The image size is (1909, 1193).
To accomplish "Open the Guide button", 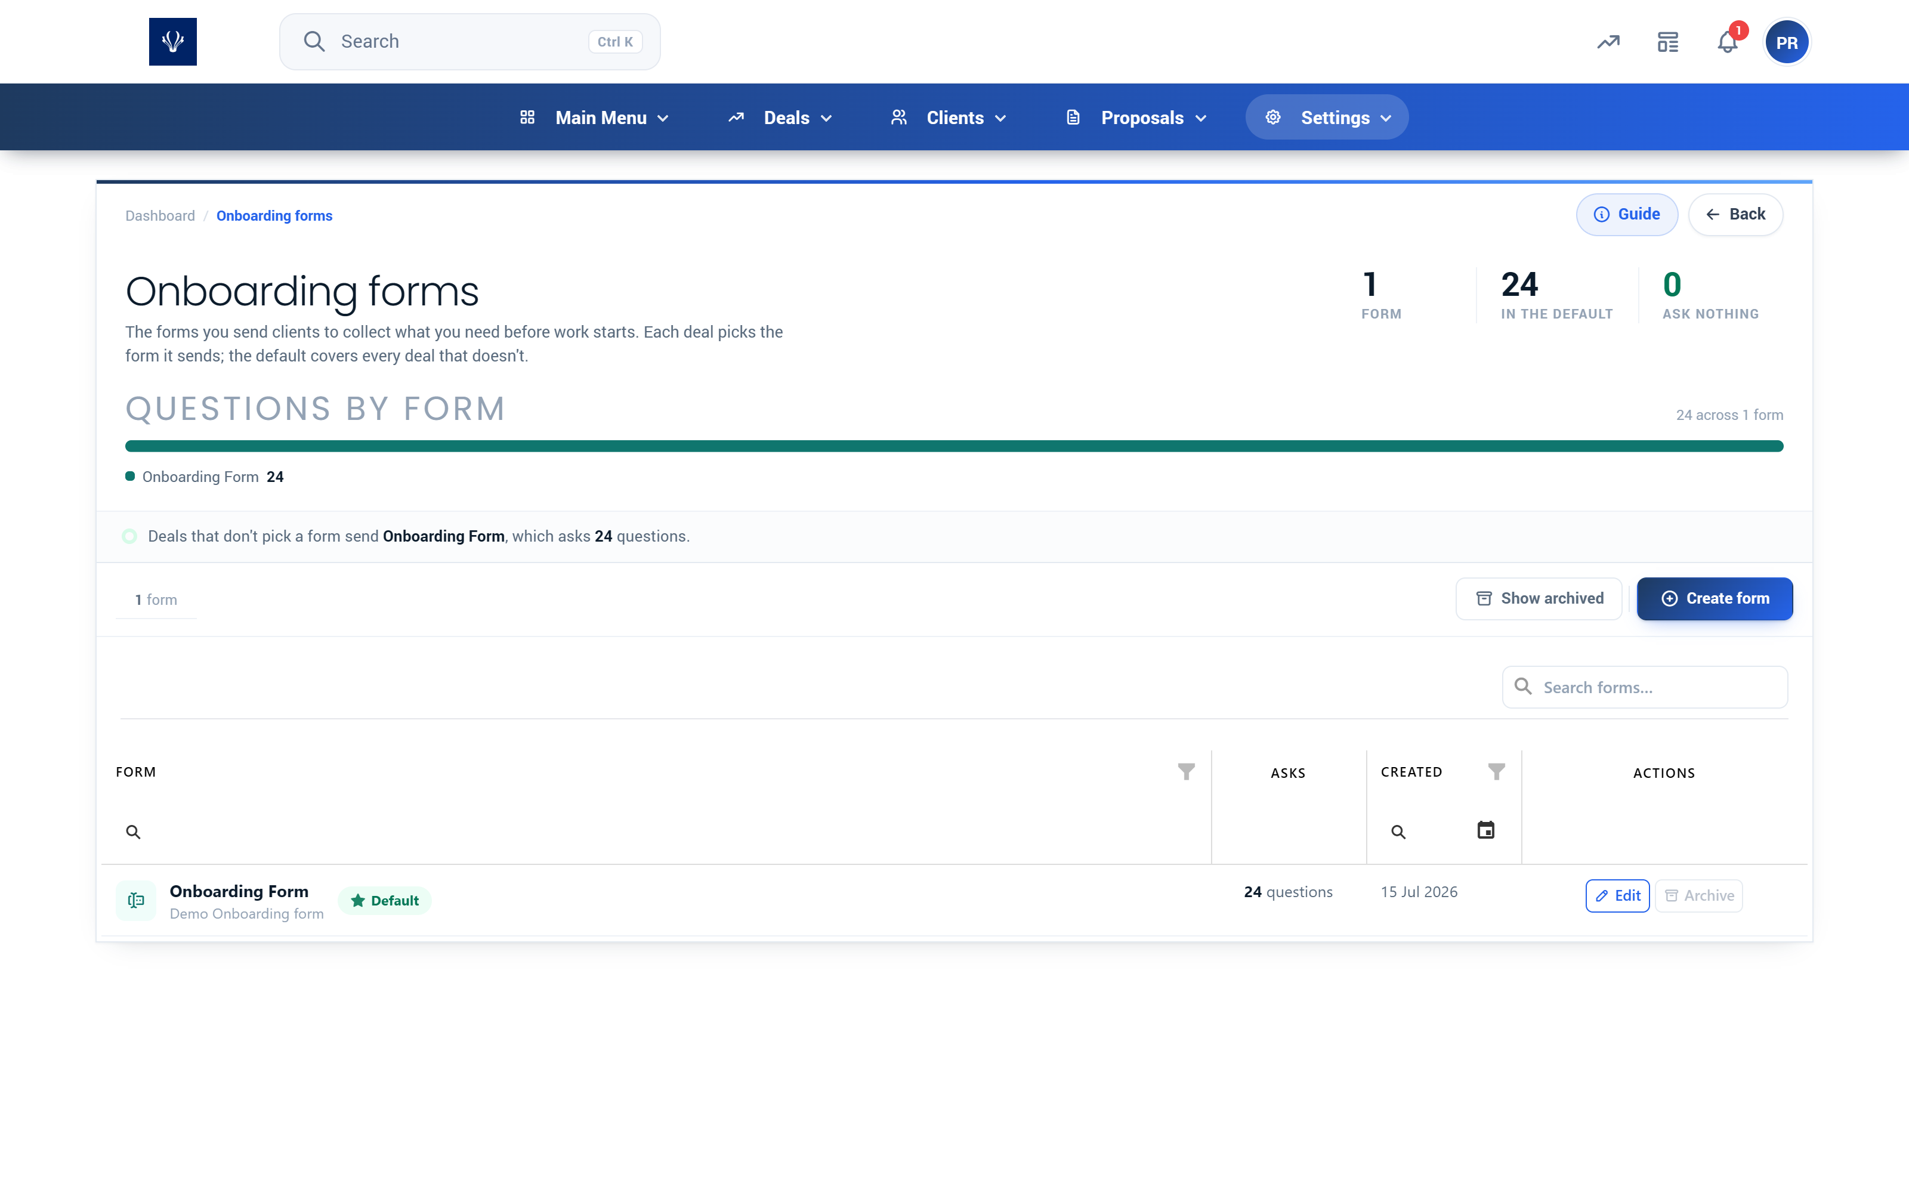I will tap(1627, 215).
